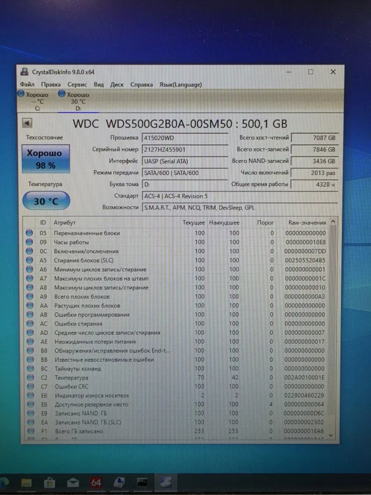This screenshot has width=371, height=495.
Task: Select the Ошибки CRC row
Action: [x=177, y=386]
